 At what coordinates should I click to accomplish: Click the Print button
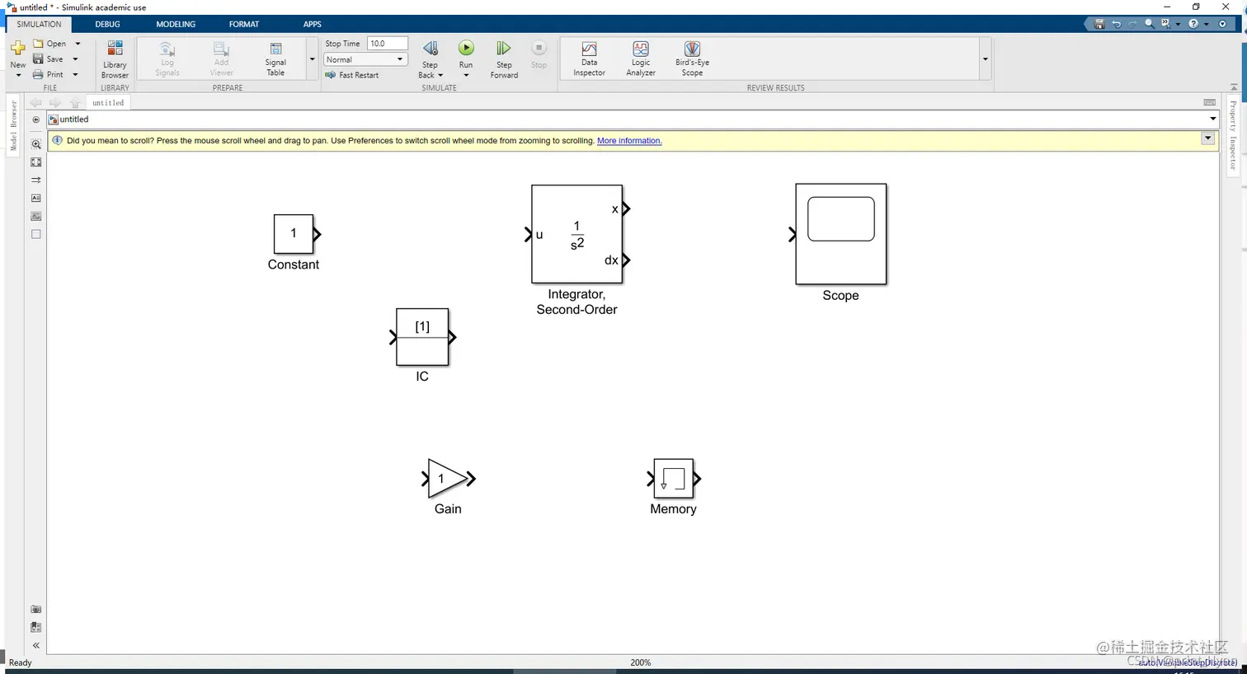pos(48,75)
